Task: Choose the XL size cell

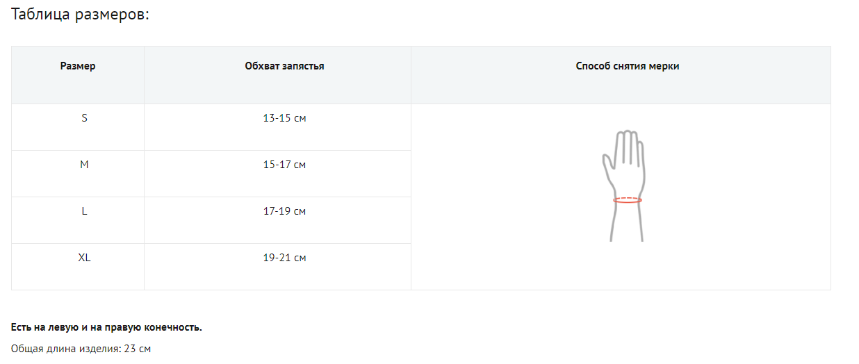Action: click(85, 258)
